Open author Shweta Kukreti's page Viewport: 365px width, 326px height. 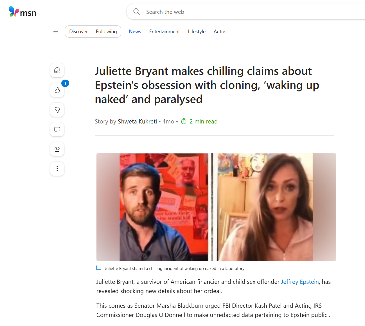(x=137, y=122)
